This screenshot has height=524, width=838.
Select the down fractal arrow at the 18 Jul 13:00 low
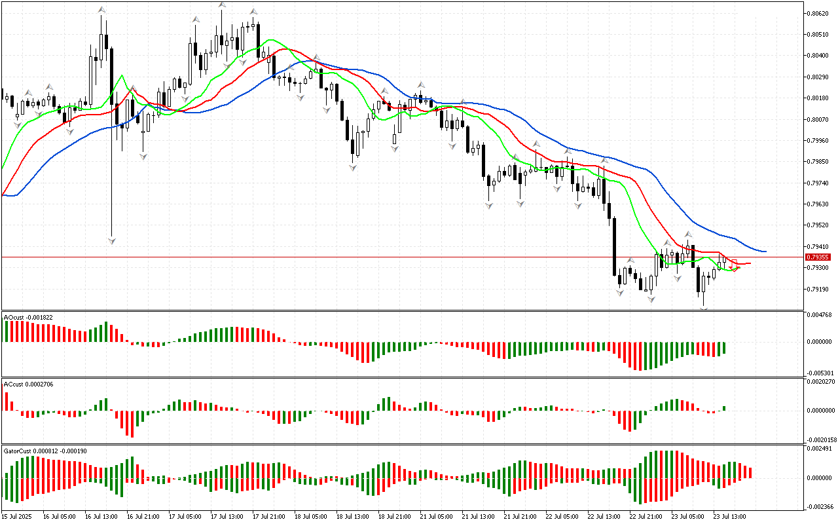point(353,168)
